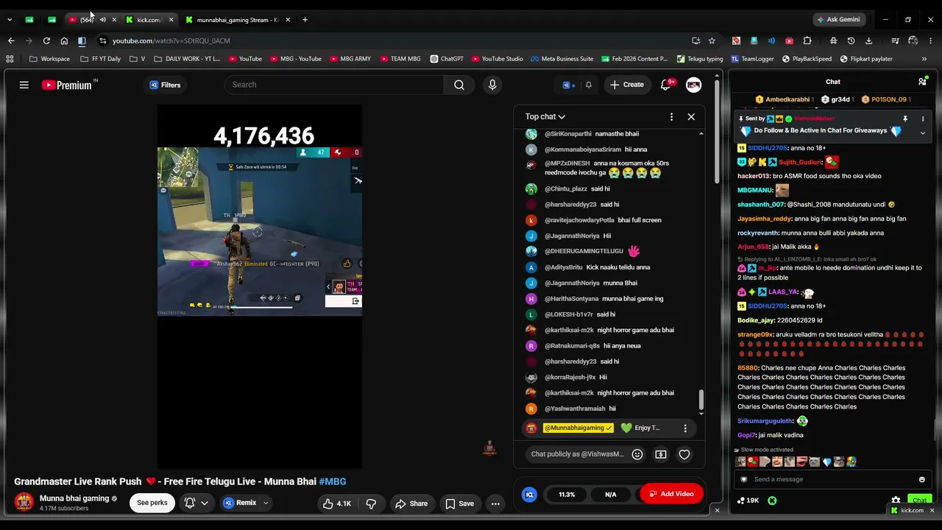Click the Filters button
The height and width of the screenshot is (530, 942).
click(x=165, y=85)
